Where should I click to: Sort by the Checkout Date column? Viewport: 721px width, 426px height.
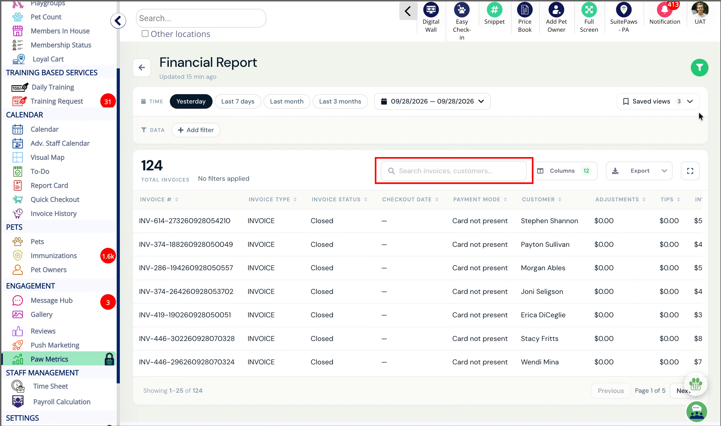[x=410, y=199]
